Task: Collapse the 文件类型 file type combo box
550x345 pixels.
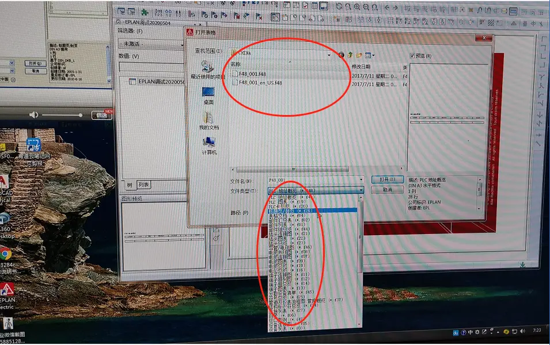Action: point(316,190)
